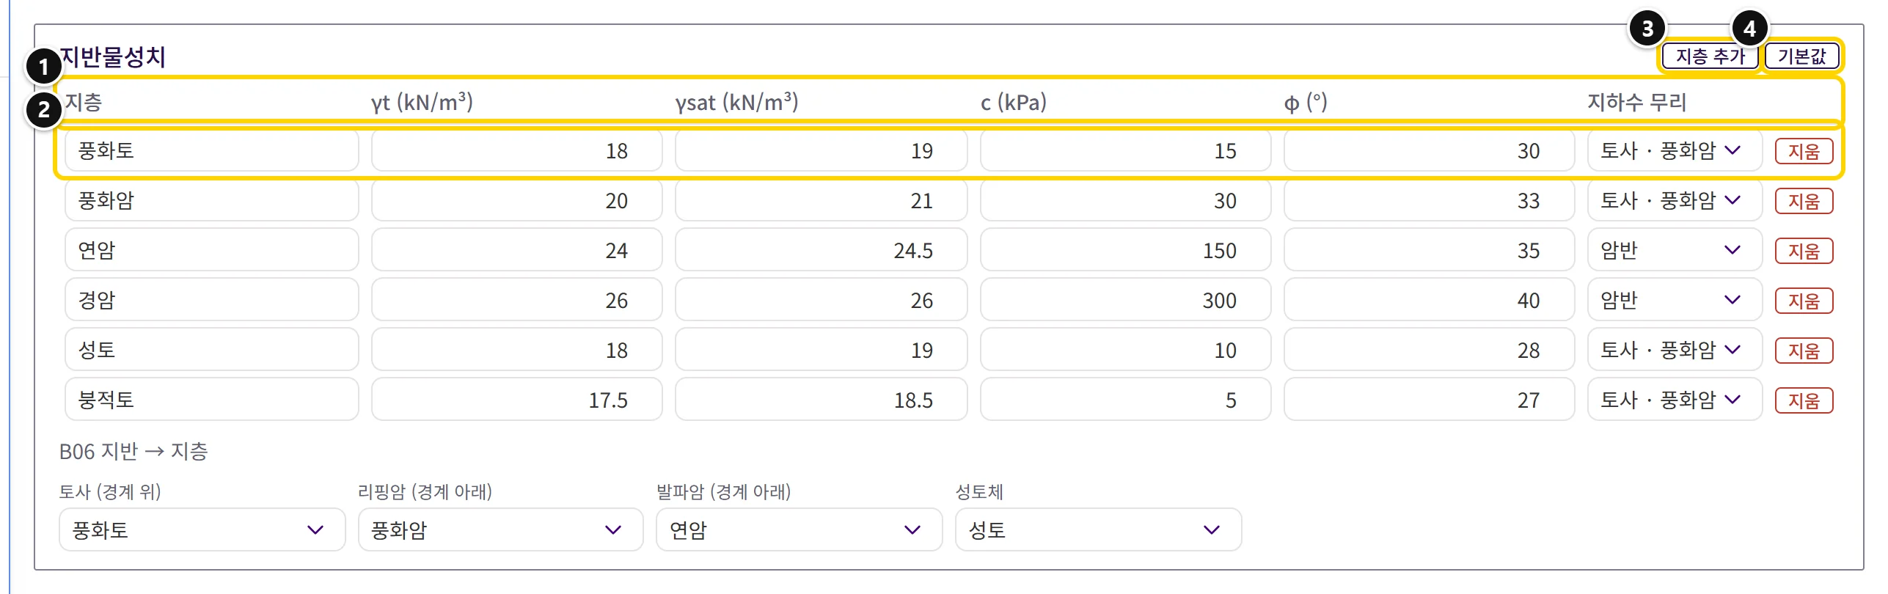Select the γsat field showing 24.5
1888x594 pixels.
822,251
